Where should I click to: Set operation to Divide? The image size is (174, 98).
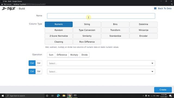coord(85,55)
